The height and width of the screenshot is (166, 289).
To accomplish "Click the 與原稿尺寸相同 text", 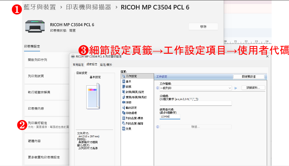I will point(88,142).
